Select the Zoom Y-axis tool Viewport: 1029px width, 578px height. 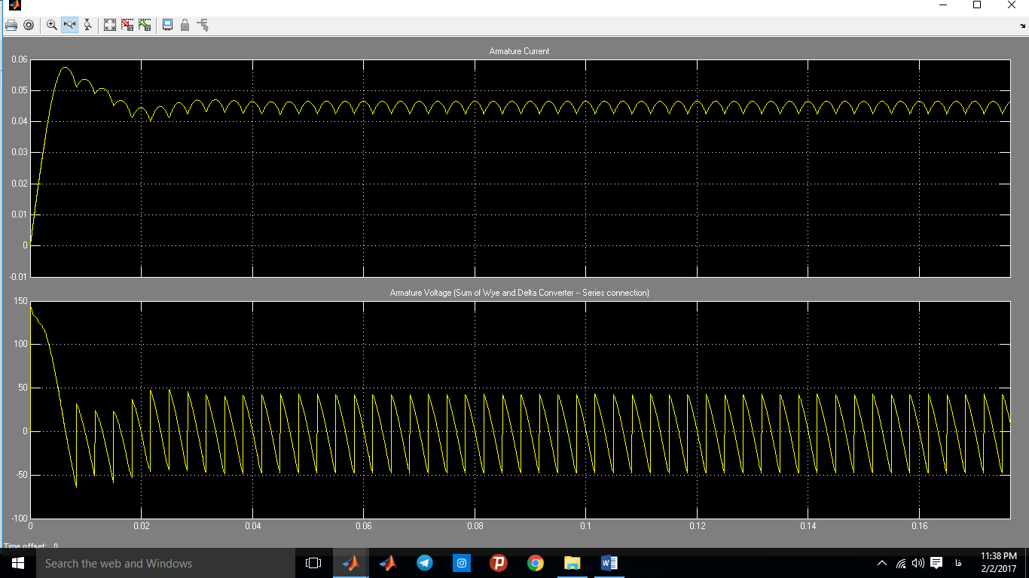[88, 25]
